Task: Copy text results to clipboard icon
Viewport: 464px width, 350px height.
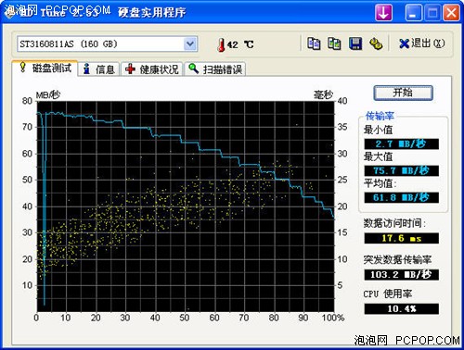Action: 314,44
